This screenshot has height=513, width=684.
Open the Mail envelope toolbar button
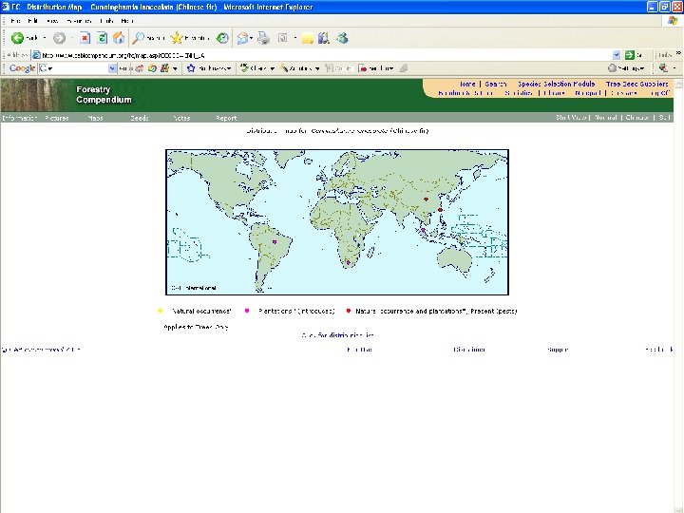(242, 38)
